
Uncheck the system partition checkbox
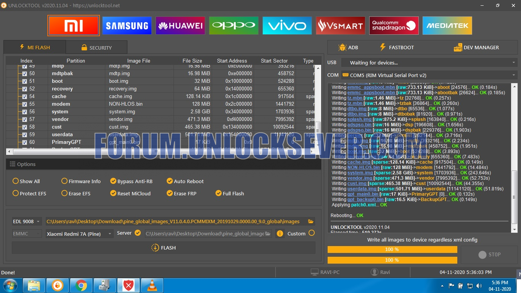click(24, 112)
